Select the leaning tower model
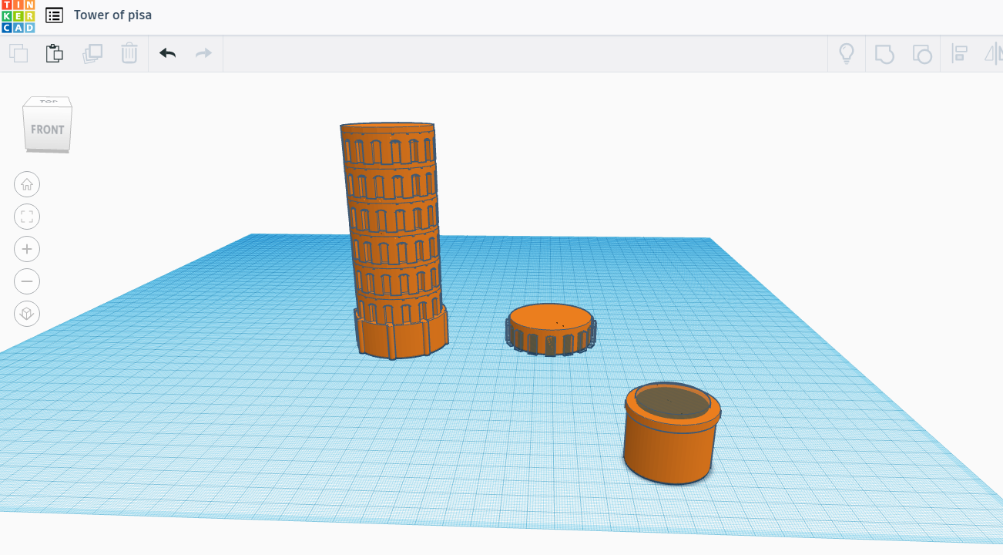Viewport: 1003px width, 555px height. pos(393,239)
